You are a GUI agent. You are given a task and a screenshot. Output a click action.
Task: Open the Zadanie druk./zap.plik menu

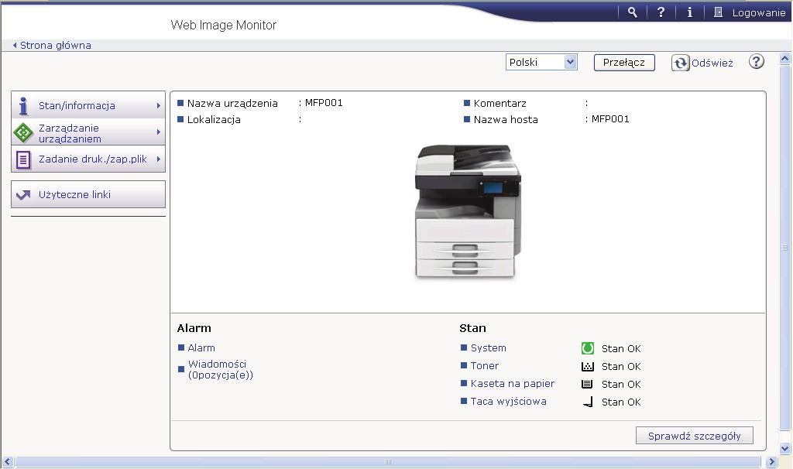pyautogui.click(x=88, y=159)
